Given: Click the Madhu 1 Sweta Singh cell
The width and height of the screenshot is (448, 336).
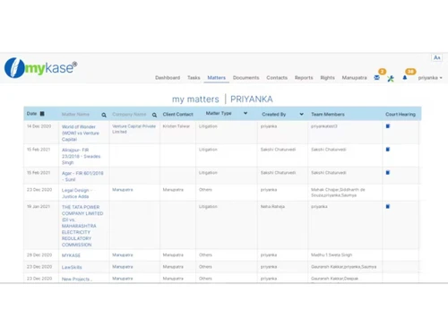Looking at the screenshot, I should click(x=332, y=255).
